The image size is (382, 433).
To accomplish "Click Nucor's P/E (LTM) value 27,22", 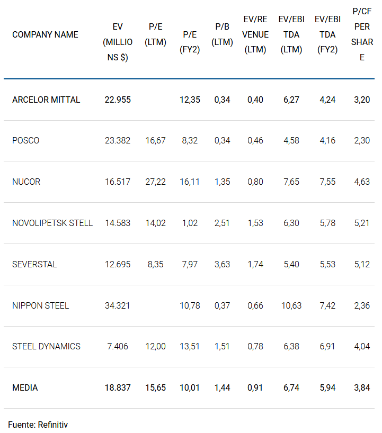I will click(x=156, y=182).
